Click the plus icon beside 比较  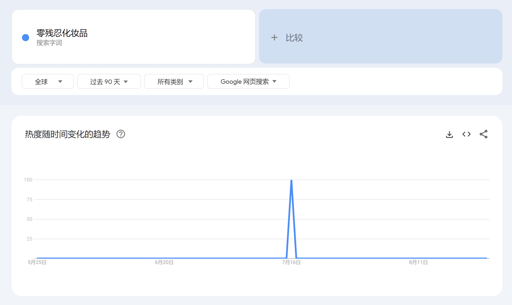(274, 38)
